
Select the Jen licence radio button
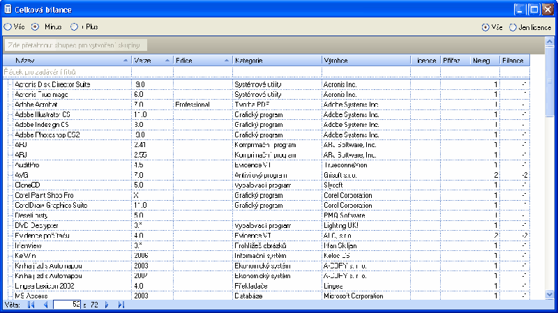tap(513, 27)
